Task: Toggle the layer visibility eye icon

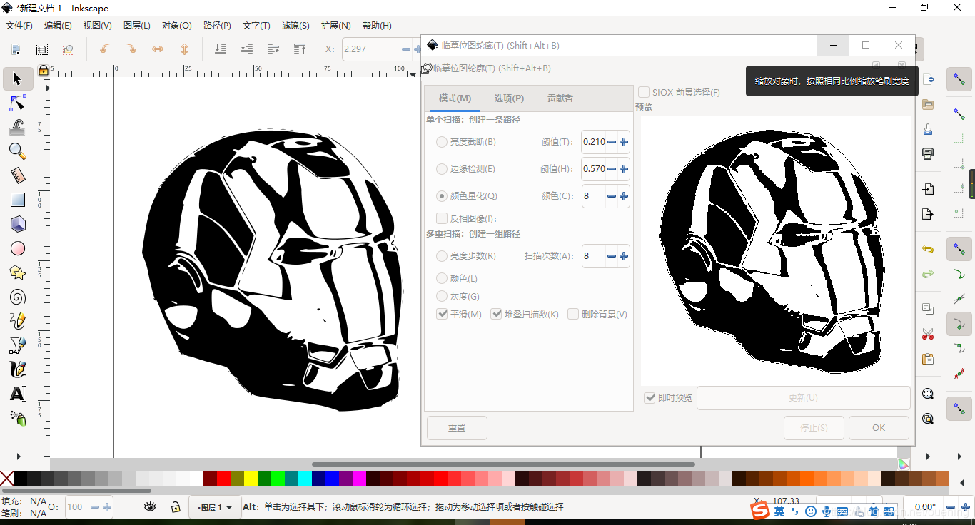Action: [x=150, y=506]
